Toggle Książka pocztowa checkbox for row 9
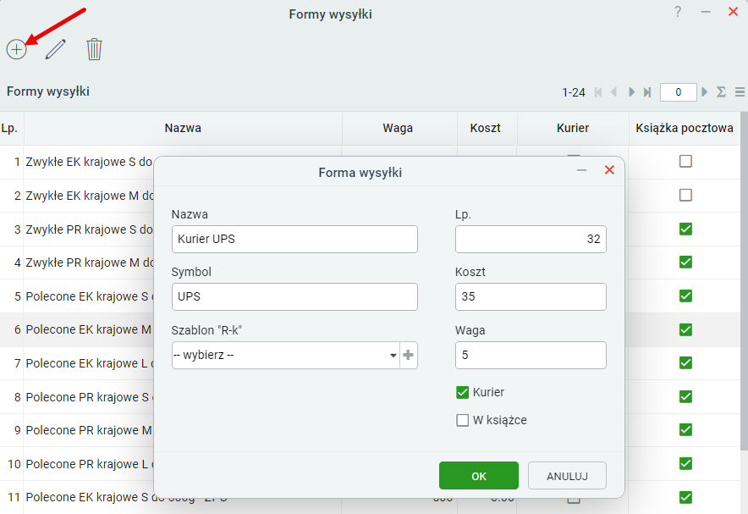The height and width of the screenshot is (514, 748). (685, 429)
